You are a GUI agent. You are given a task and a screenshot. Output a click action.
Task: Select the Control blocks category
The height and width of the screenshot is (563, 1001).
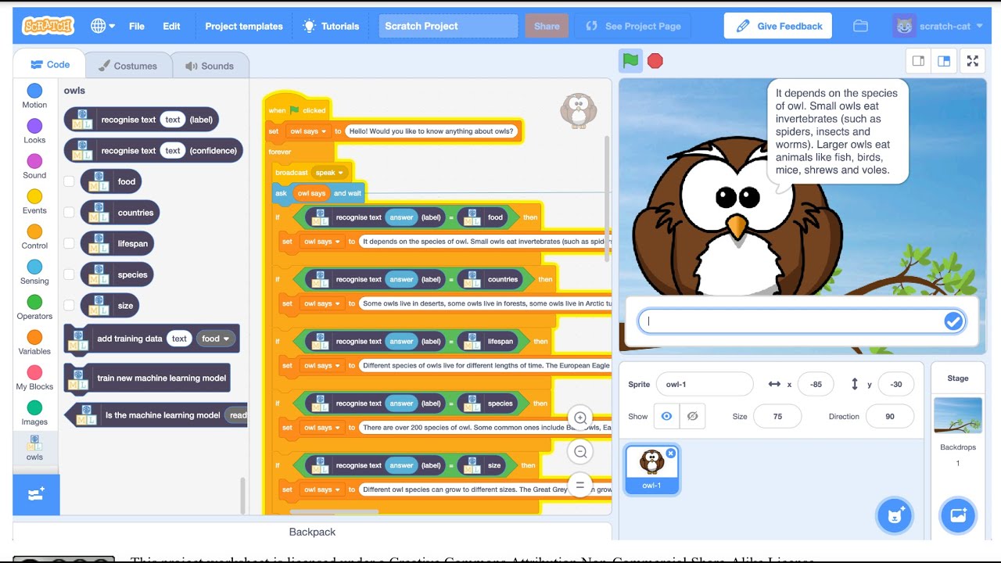[x=34, y=237]
